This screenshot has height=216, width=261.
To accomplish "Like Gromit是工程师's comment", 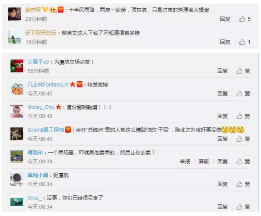I will pyautogui.click(x=243, y=139).
